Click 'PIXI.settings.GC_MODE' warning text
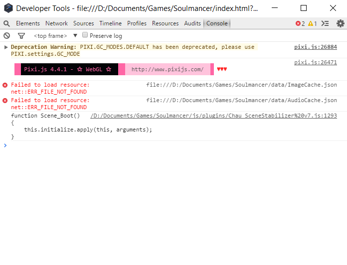Viewport: 347px width, 265px height. (45, 54)
